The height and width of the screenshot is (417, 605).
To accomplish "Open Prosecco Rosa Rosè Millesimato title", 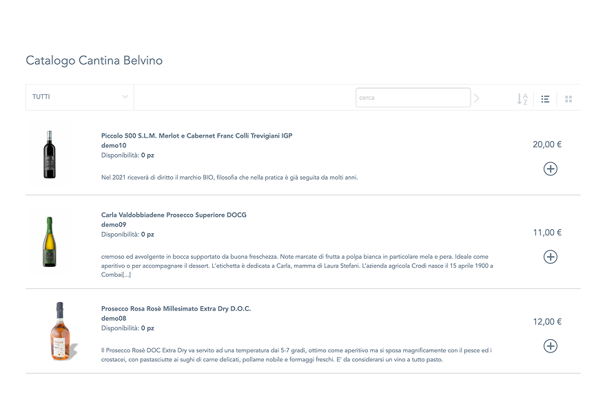I will (176, 308).
